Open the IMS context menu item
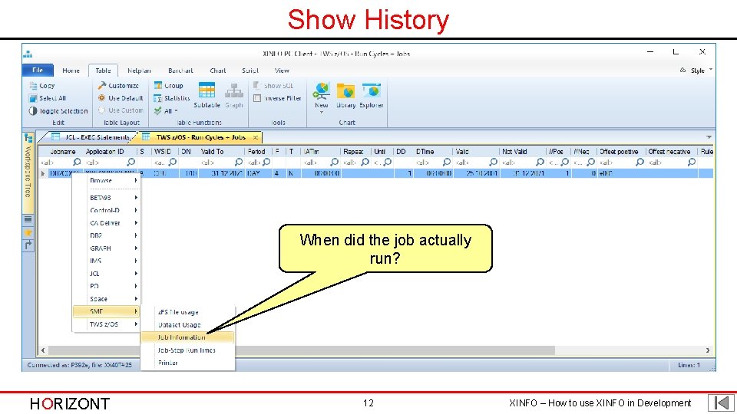This screenshot has width=737, height=414. tap(107, 261)
